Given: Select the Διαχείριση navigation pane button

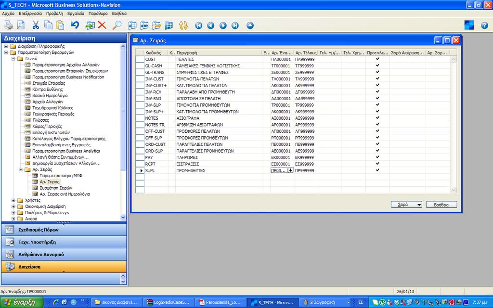Looking at the screenshot, I should [64, 267].
